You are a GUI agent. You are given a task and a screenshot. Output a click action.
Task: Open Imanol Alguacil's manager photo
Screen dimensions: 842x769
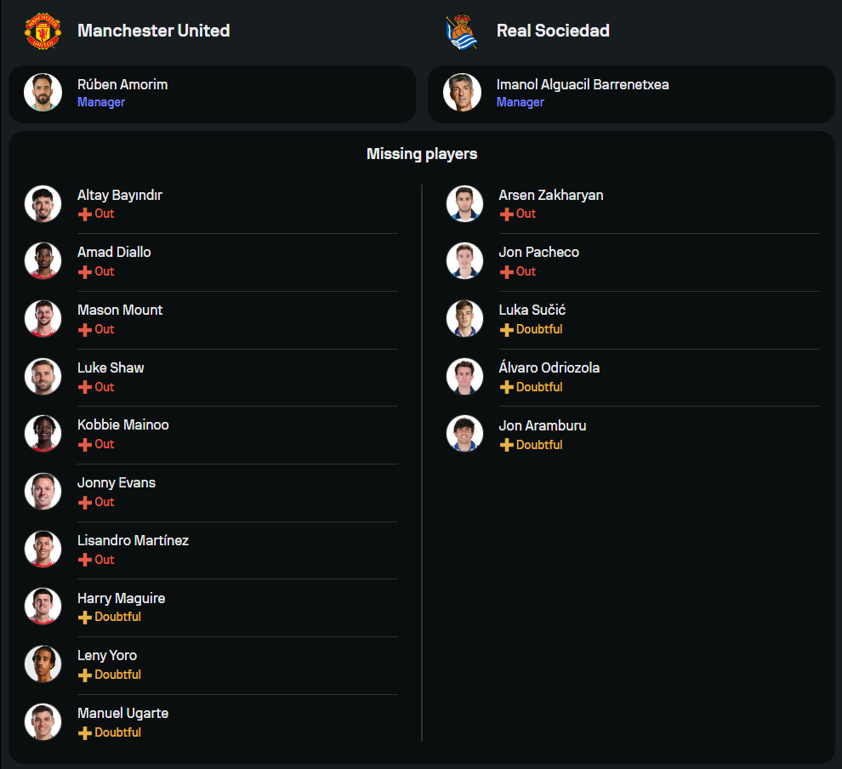462,93
